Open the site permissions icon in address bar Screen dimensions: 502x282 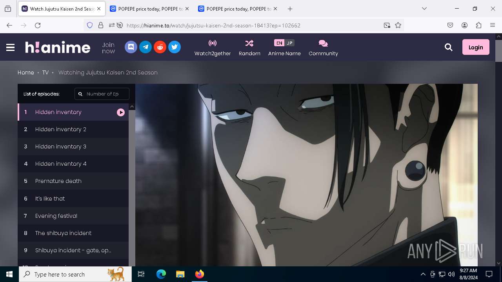coord(112,25)
